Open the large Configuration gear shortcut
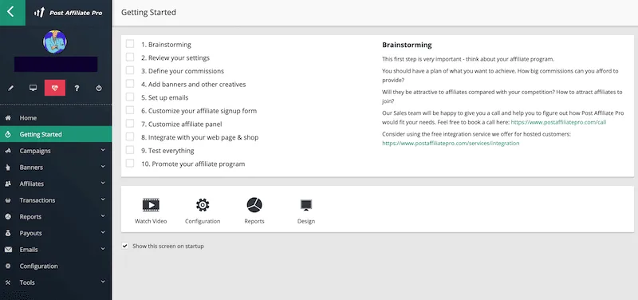Screen dimensions: 638x300 point(203,205)
